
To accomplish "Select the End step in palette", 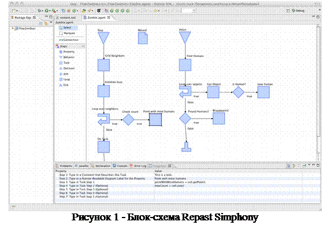I will tap(64, 85).
